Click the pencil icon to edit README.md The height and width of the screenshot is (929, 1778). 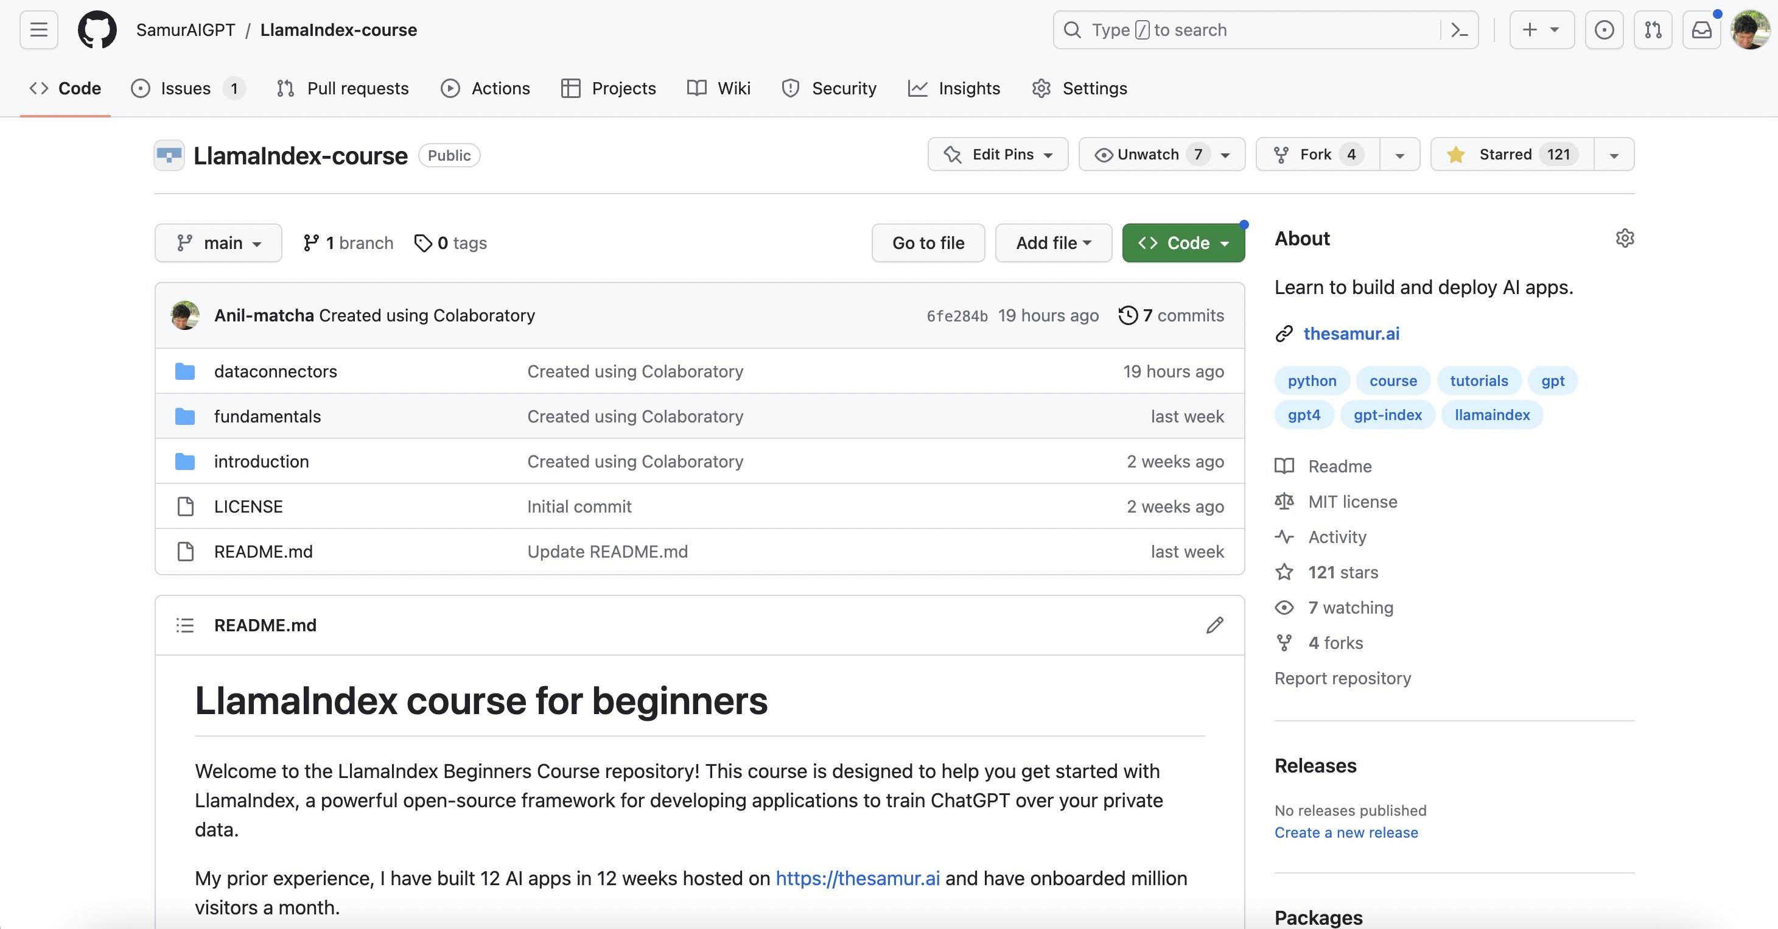(1215, 625)
